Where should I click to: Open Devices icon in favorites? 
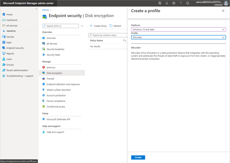click(x=4, y=37)
